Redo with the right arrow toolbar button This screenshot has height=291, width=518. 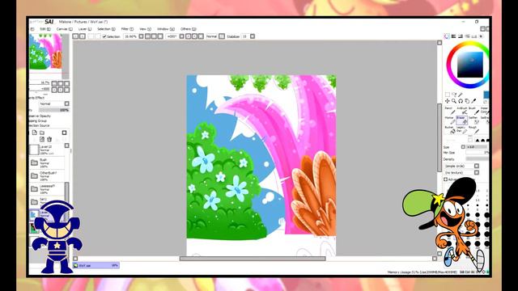click(x=83, y=36)
